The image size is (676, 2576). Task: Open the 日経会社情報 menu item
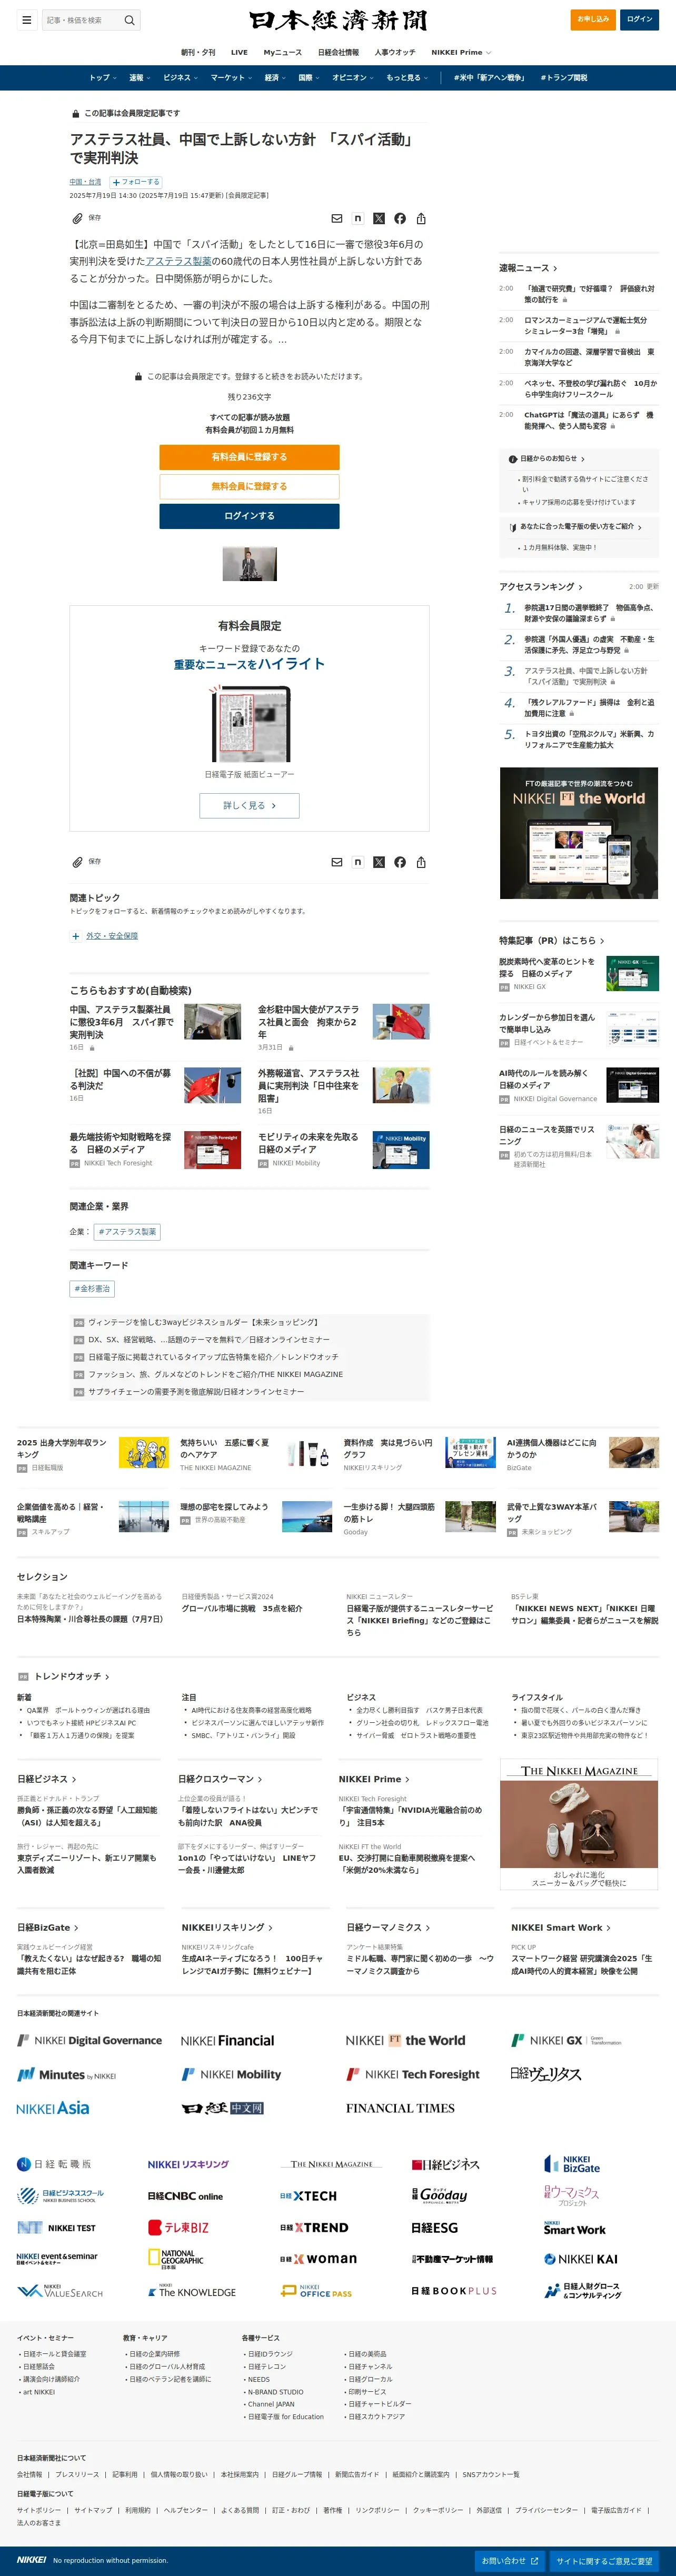tap(338, 52)
